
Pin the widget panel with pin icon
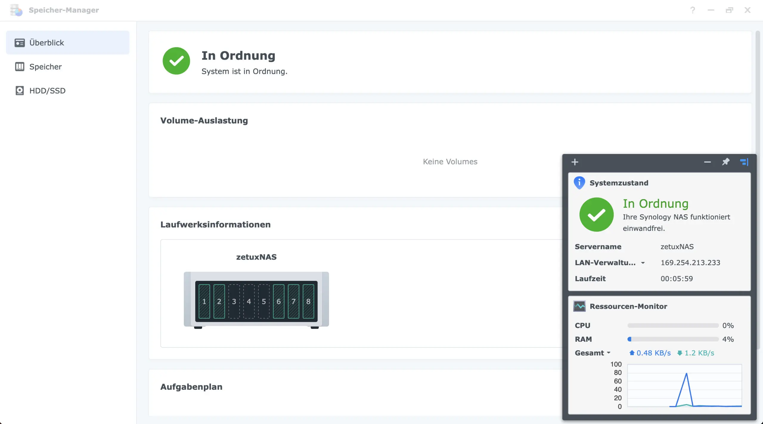(725, 162)
